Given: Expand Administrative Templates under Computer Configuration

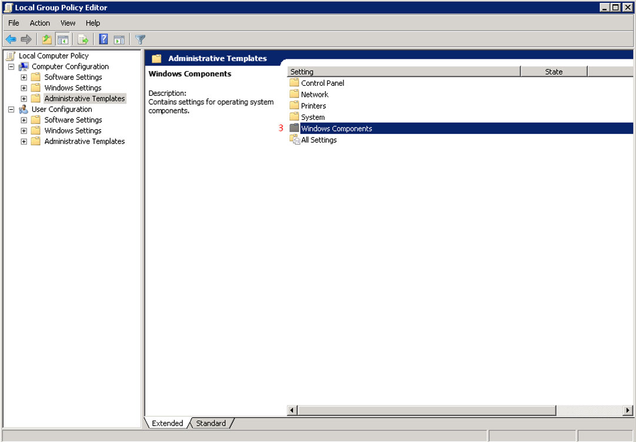Looking at the screenshot, I should pos(24,99).
